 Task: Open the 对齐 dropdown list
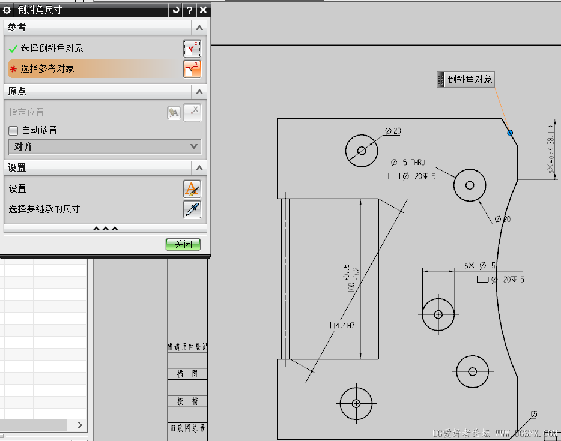[x=105, y=146]
